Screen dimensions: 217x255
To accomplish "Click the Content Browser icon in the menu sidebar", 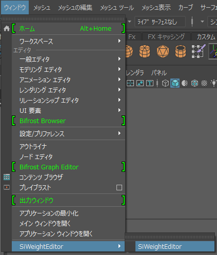I will (7, 177).
